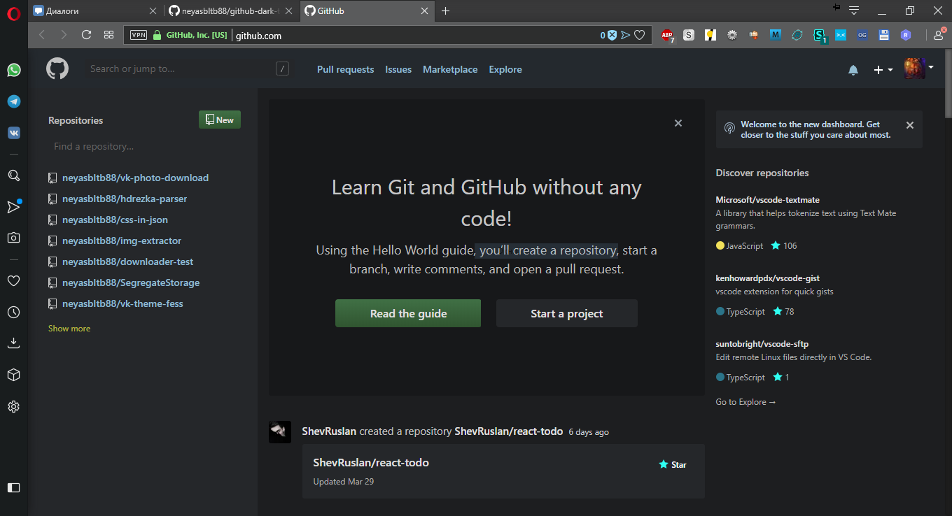Open WhatsApp in the Opera sidebar
952x516 pixels.
click(x=13, y=70)
